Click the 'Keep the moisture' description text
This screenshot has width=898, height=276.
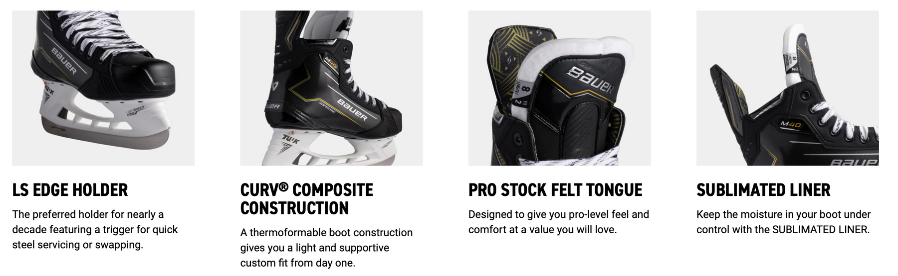(783, 222)
